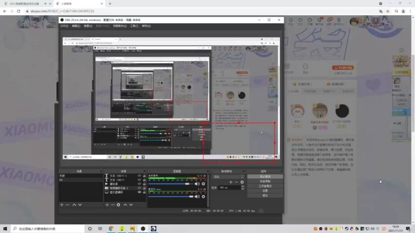The image size is (415, 233).
Task: Move scene down with the scenes down arrow
Action: 80,205
